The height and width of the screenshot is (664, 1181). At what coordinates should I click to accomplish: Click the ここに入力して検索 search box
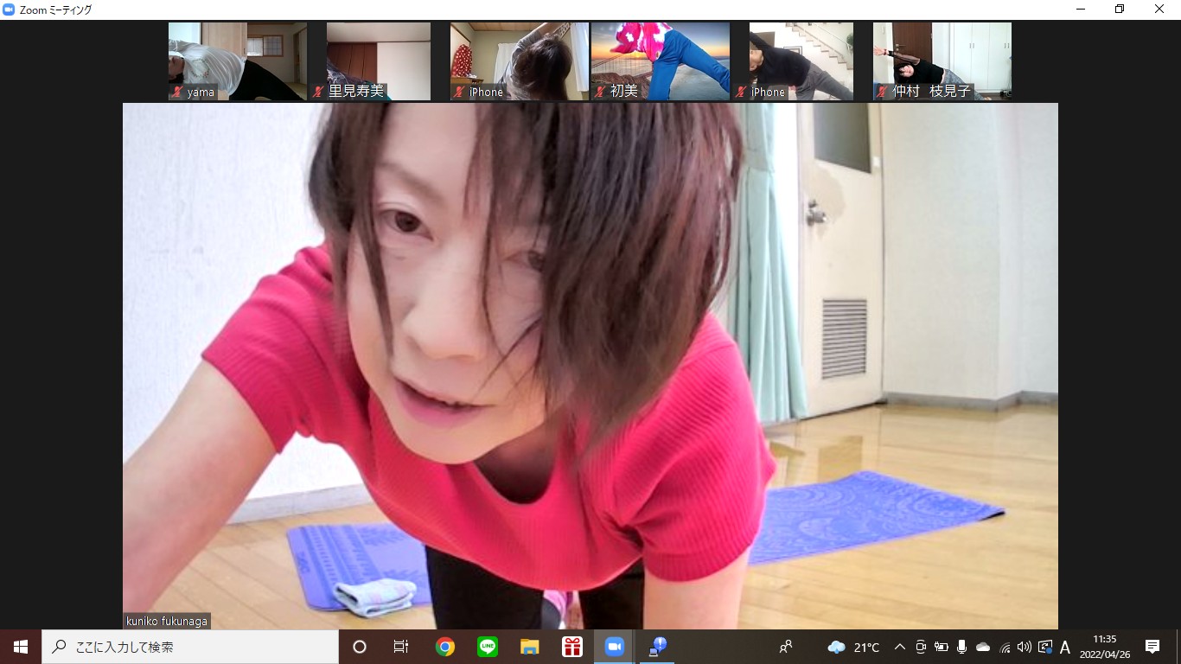pos(190,647)
